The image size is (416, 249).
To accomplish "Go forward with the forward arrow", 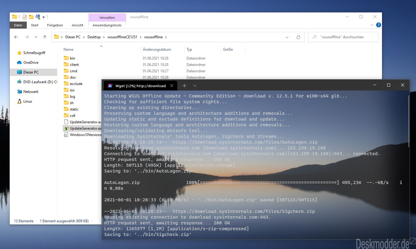I will [x=26, y=37].
